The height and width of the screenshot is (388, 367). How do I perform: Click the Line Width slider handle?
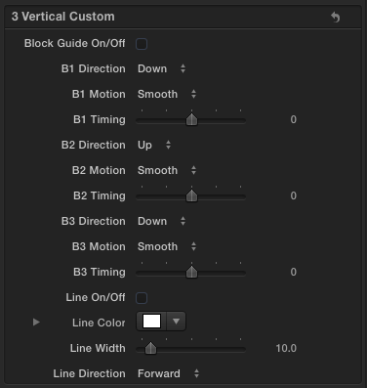point(150,348)
